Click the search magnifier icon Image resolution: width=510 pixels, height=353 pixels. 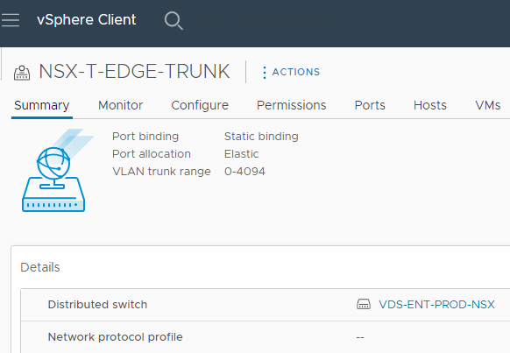tap(174, 20)
